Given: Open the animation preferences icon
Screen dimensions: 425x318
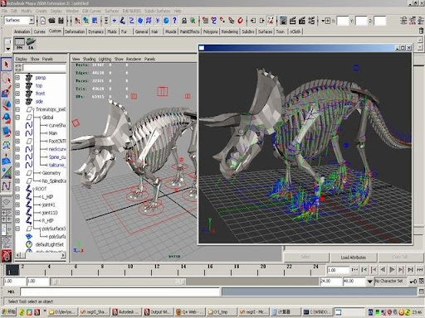Looking at the screenshot, I should click(x=422, y=282).
